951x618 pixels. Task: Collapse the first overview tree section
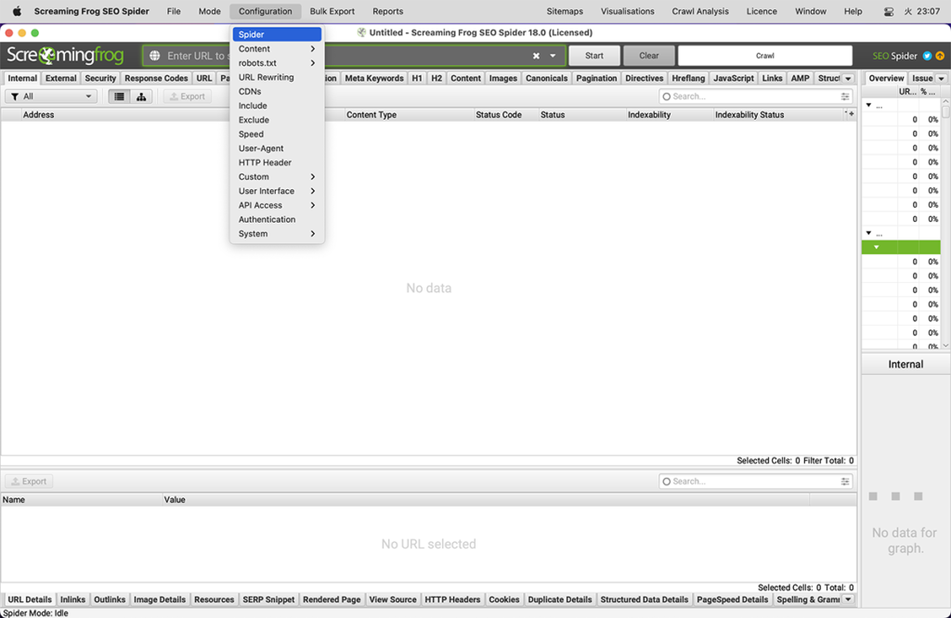coord(868,106)
